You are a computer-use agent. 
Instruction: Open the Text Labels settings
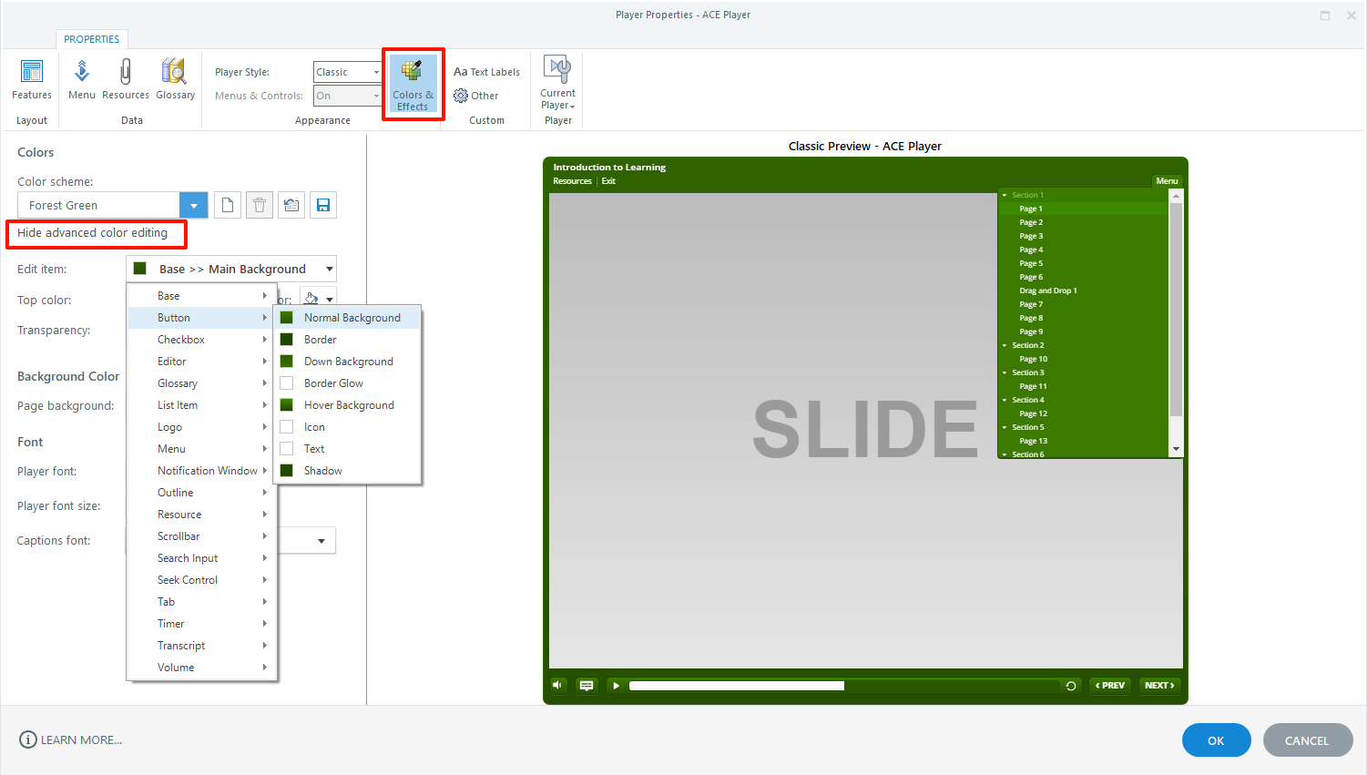[x=486, y=71]
